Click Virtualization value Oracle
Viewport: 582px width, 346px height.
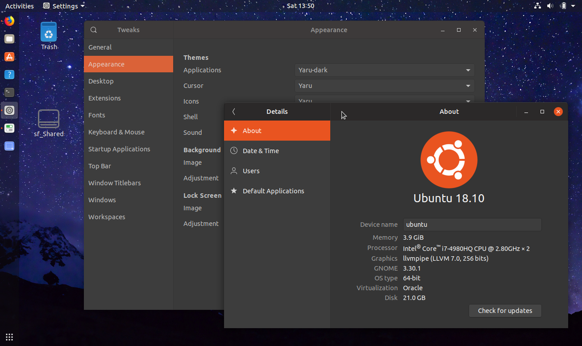click(x=413, y=288)
